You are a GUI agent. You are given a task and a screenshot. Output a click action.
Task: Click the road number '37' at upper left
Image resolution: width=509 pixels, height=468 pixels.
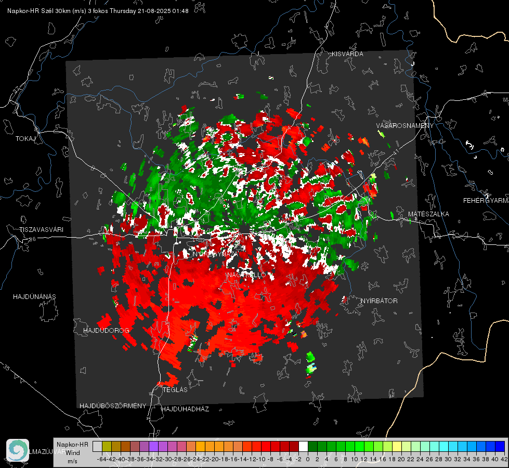point(17,89)
